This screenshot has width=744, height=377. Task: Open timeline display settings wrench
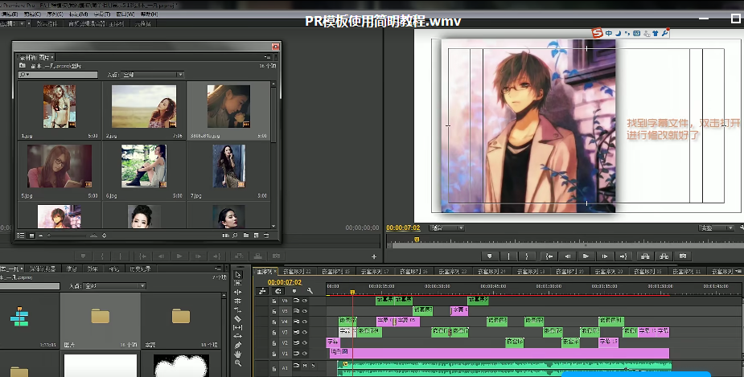tap(310, 291)
